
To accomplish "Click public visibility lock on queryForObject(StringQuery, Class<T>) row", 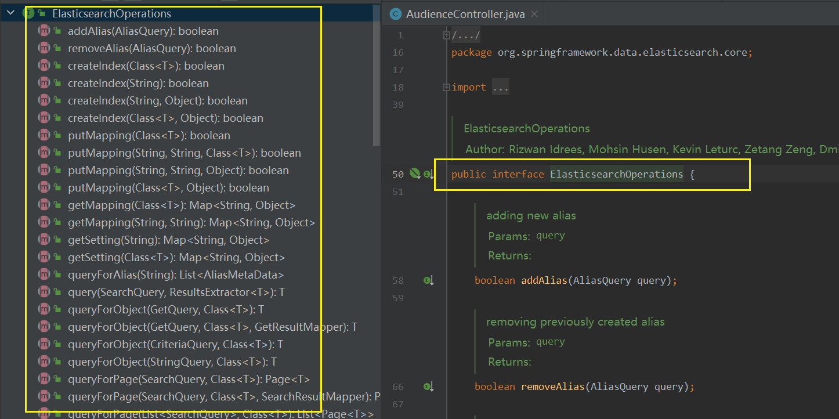I will tap(57, 362).
